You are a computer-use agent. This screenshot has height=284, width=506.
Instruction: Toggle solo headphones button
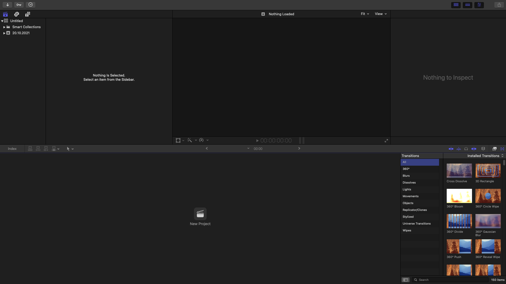466,149
